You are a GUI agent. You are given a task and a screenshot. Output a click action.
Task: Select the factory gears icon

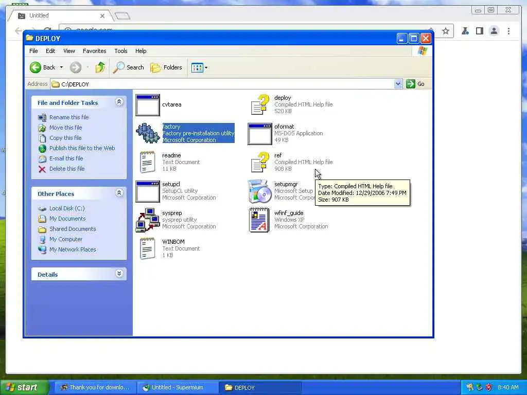tap(148, 133)
